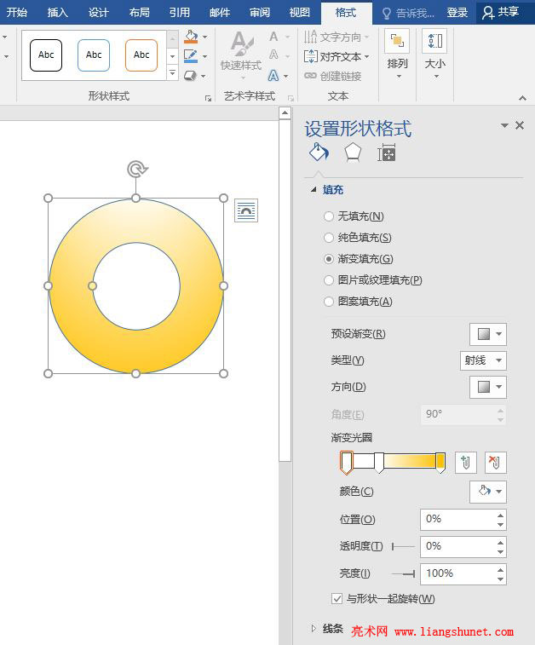Image resolution: width=535 pixels, height=645 pixels.
Task: Toggle Rotate with shape (与形状一起旋转) checkbox
Action: coord(337,598)
